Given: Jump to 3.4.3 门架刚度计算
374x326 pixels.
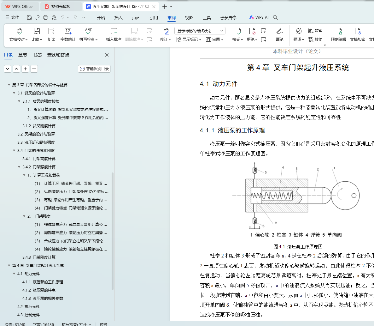Looking at the screenshot, I should (x=39, y=257).
